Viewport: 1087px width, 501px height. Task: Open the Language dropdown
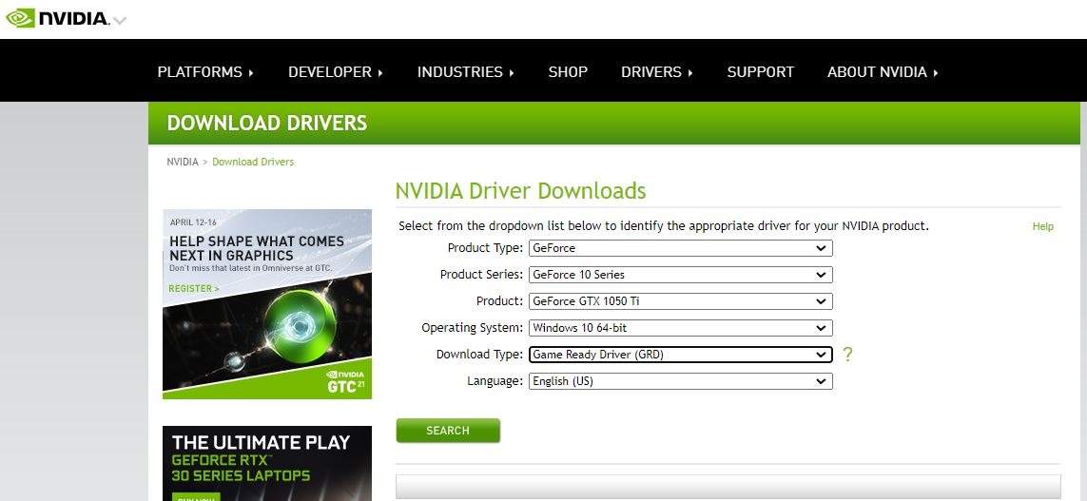click(680, 381)
